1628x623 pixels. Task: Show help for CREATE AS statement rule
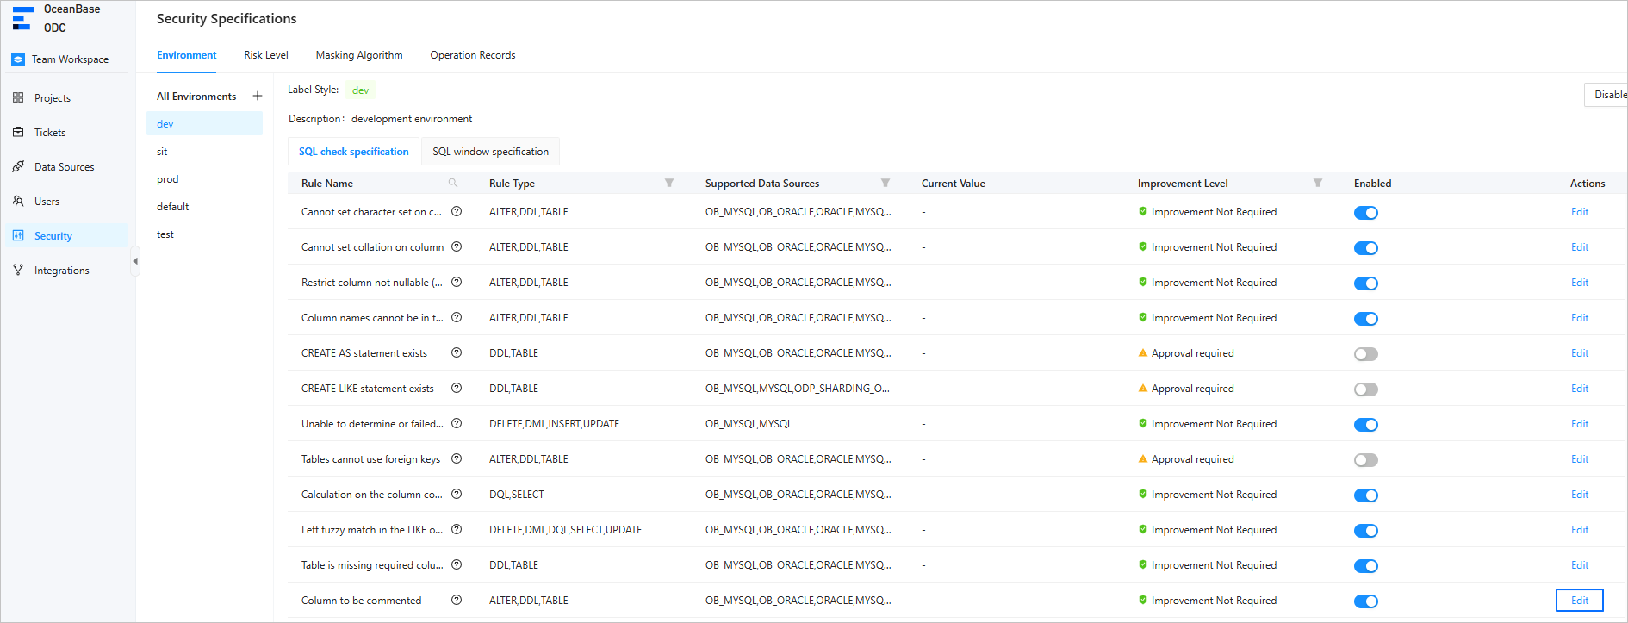[x=457, y=353]
